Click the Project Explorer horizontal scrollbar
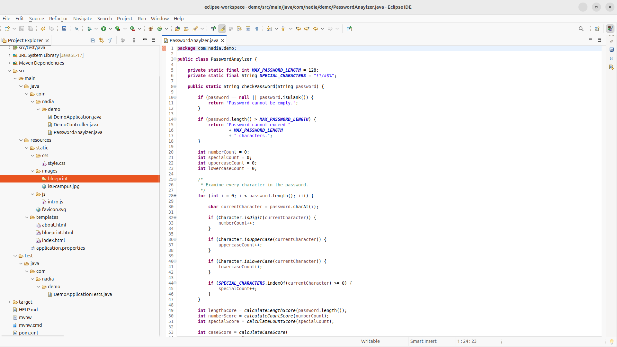Screen dimensions: 617x347 coord(32,336)
